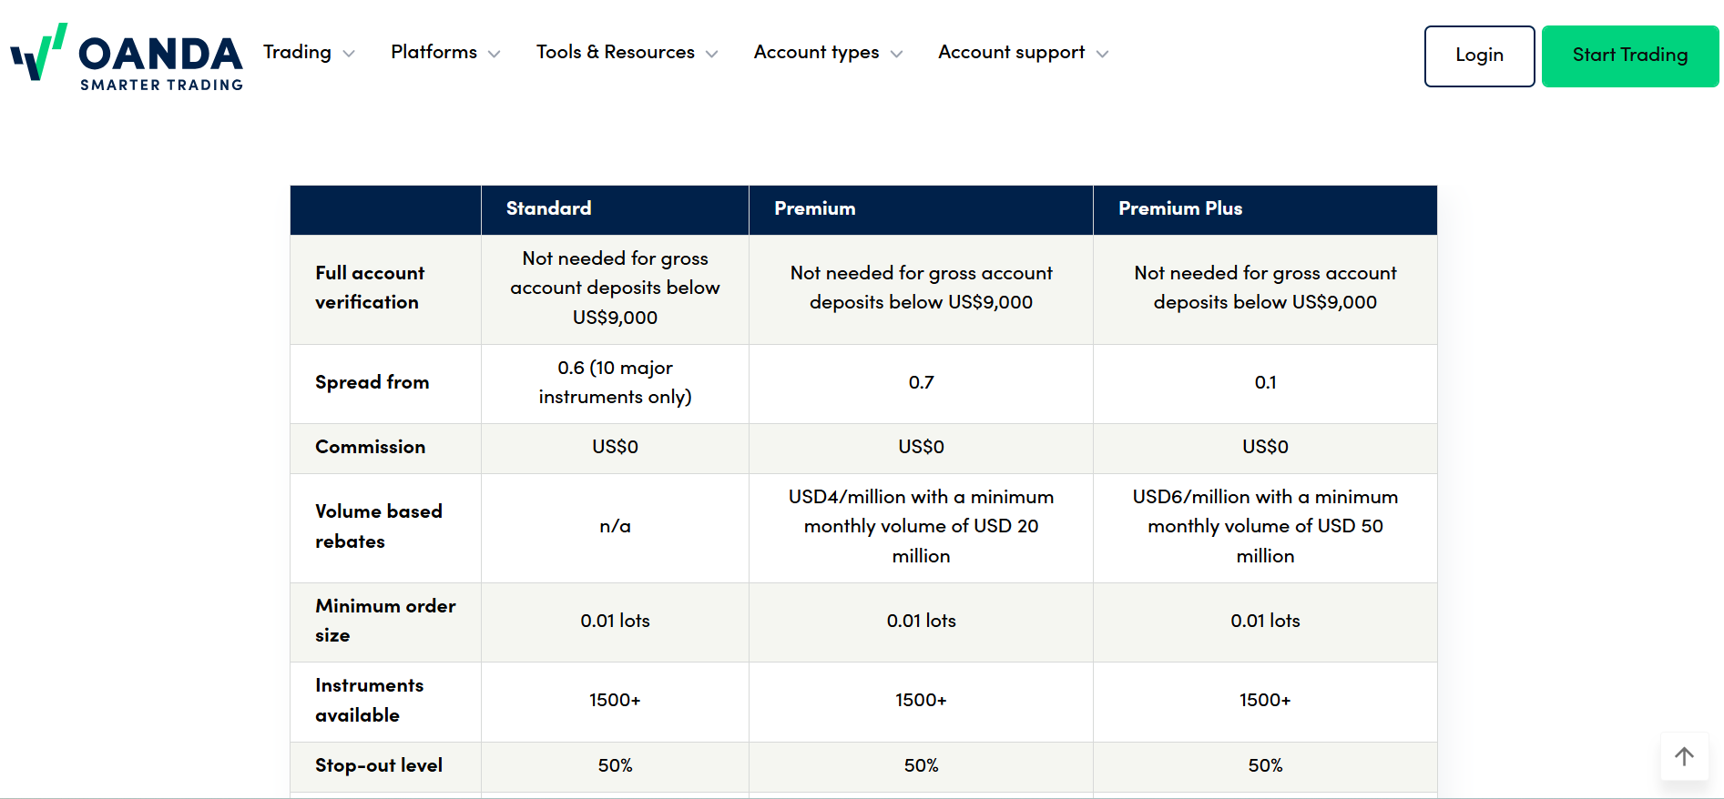Click the Start Trading button

coord(1630,56)
